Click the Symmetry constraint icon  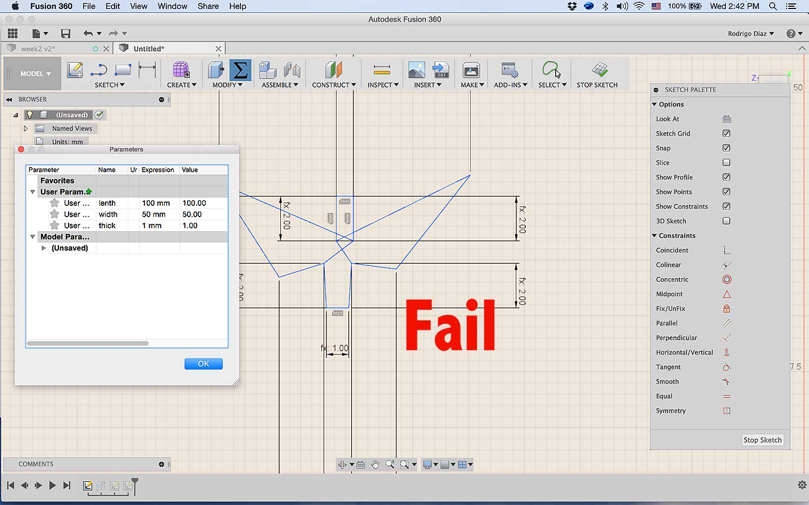[x=726, y=411]
